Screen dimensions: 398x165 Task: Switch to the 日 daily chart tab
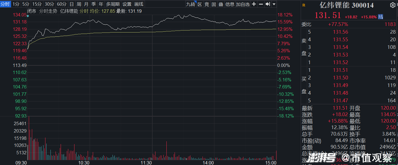[71, 4]
